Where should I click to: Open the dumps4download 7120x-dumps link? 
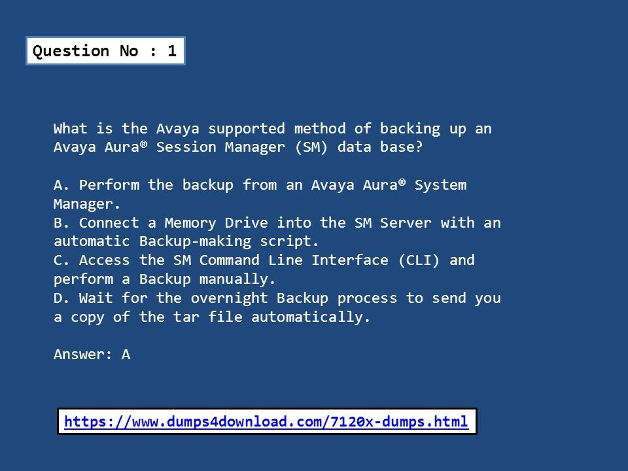(x=266, y=422)
